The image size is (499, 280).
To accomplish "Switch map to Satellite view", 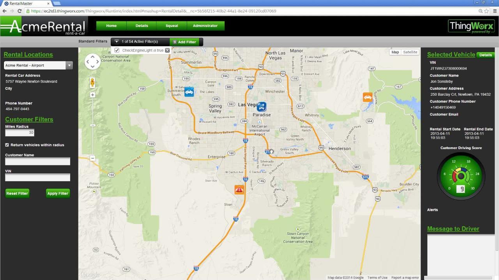I will point(410,52).
